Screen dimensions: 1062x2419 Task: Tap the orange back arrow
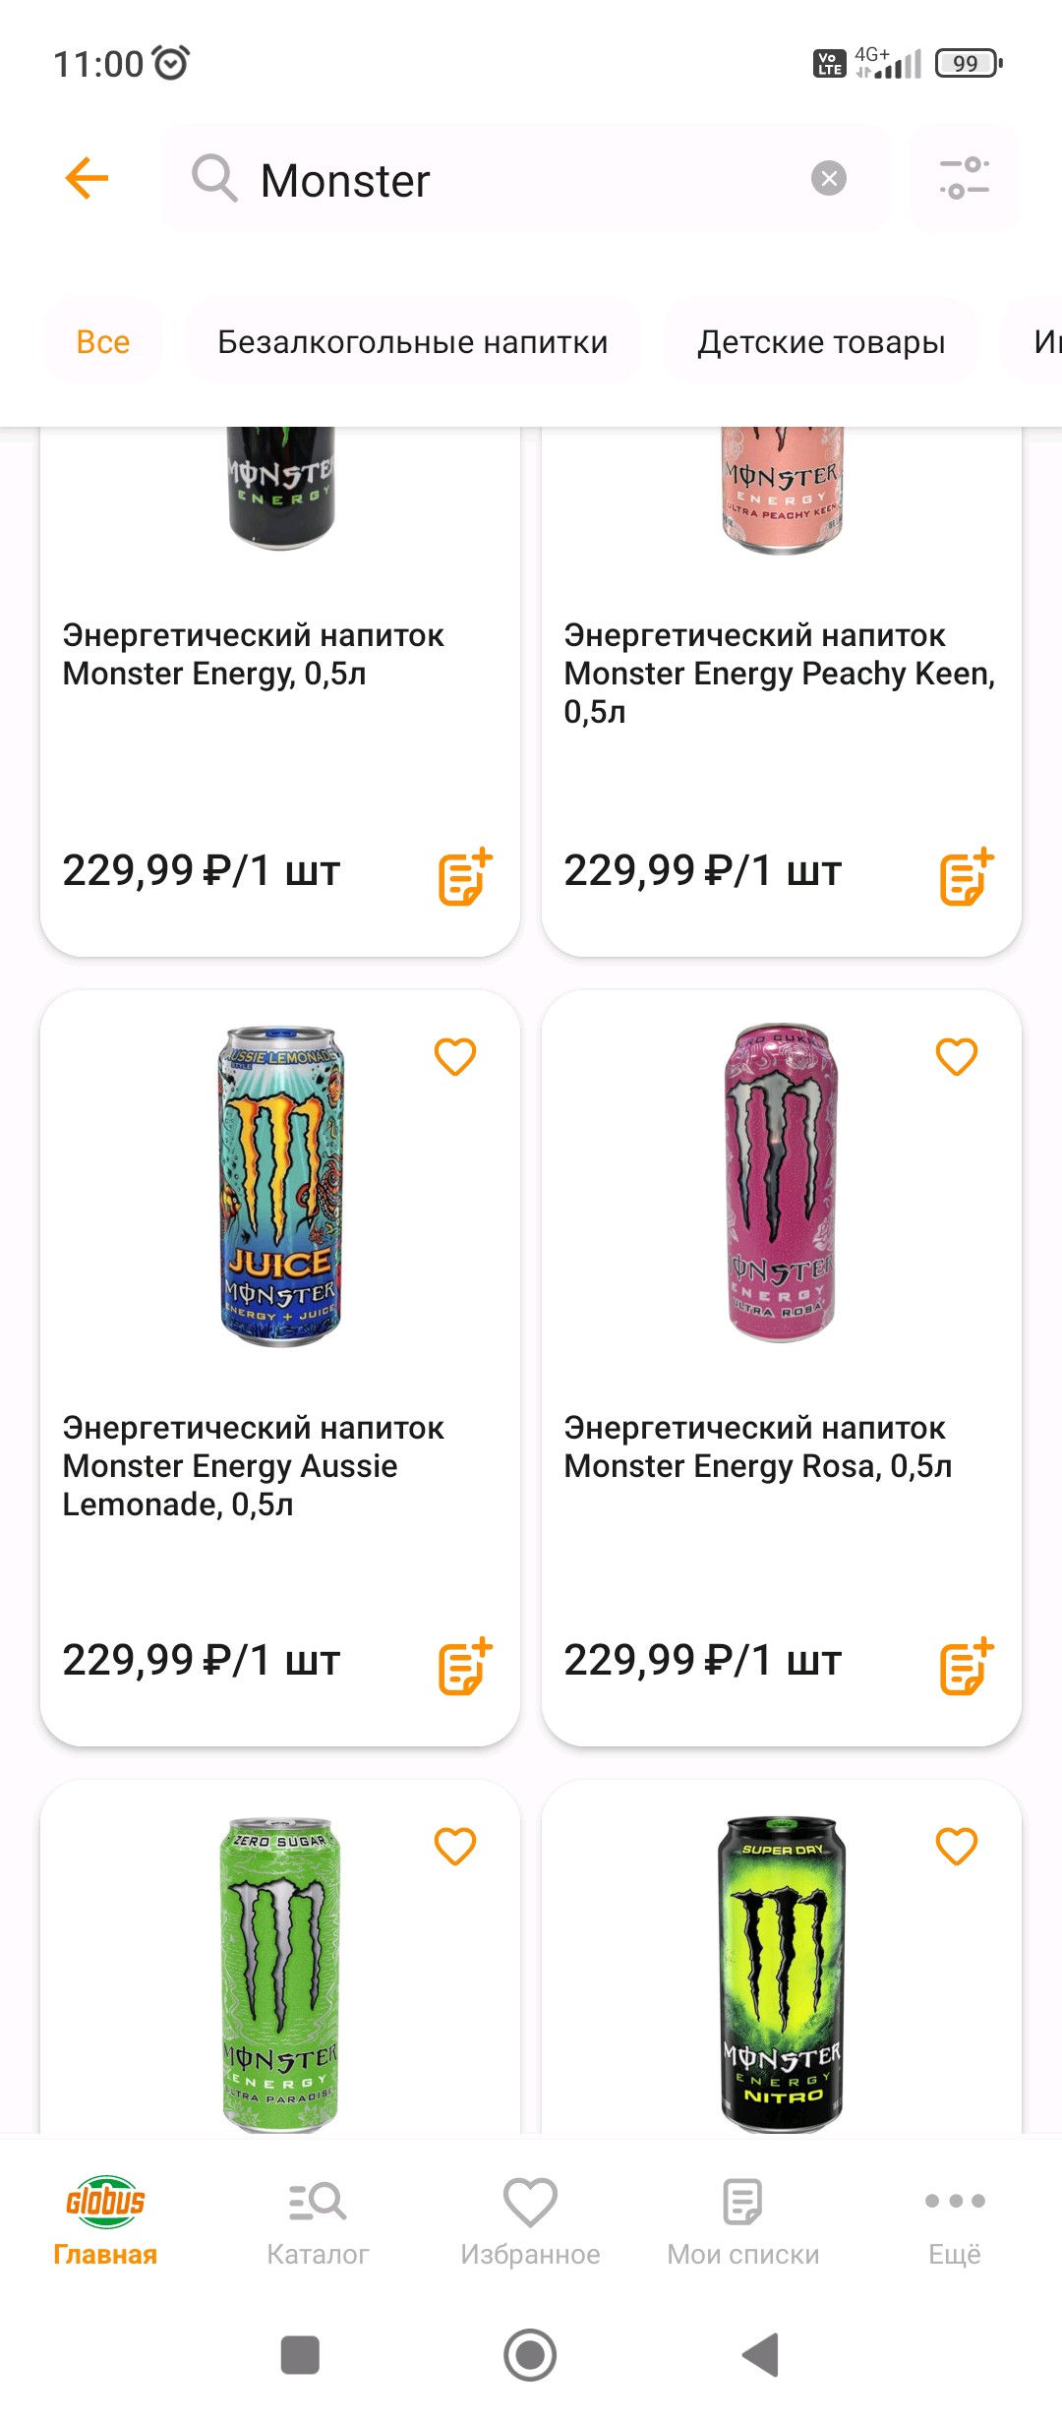[87, 178]
